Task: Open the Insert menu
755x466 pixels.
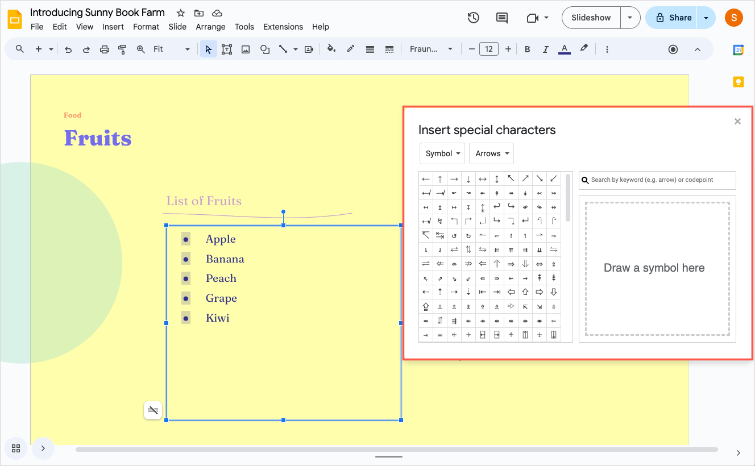Action: pos(113,27)
